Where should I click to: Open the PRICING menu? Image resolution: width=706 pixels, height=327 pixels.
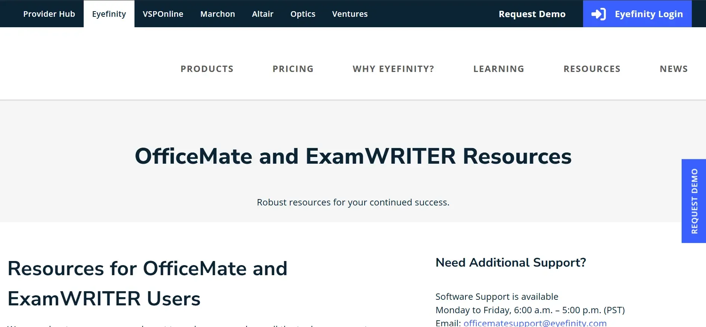pyautogui.click(x=293, y=69)
